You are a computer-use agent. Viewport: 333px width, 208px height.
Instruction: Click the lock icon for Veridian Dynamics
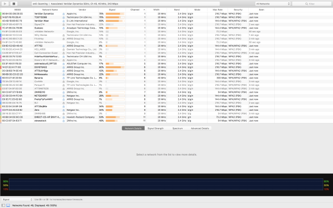pyautogui.click(x=63, y=14)
